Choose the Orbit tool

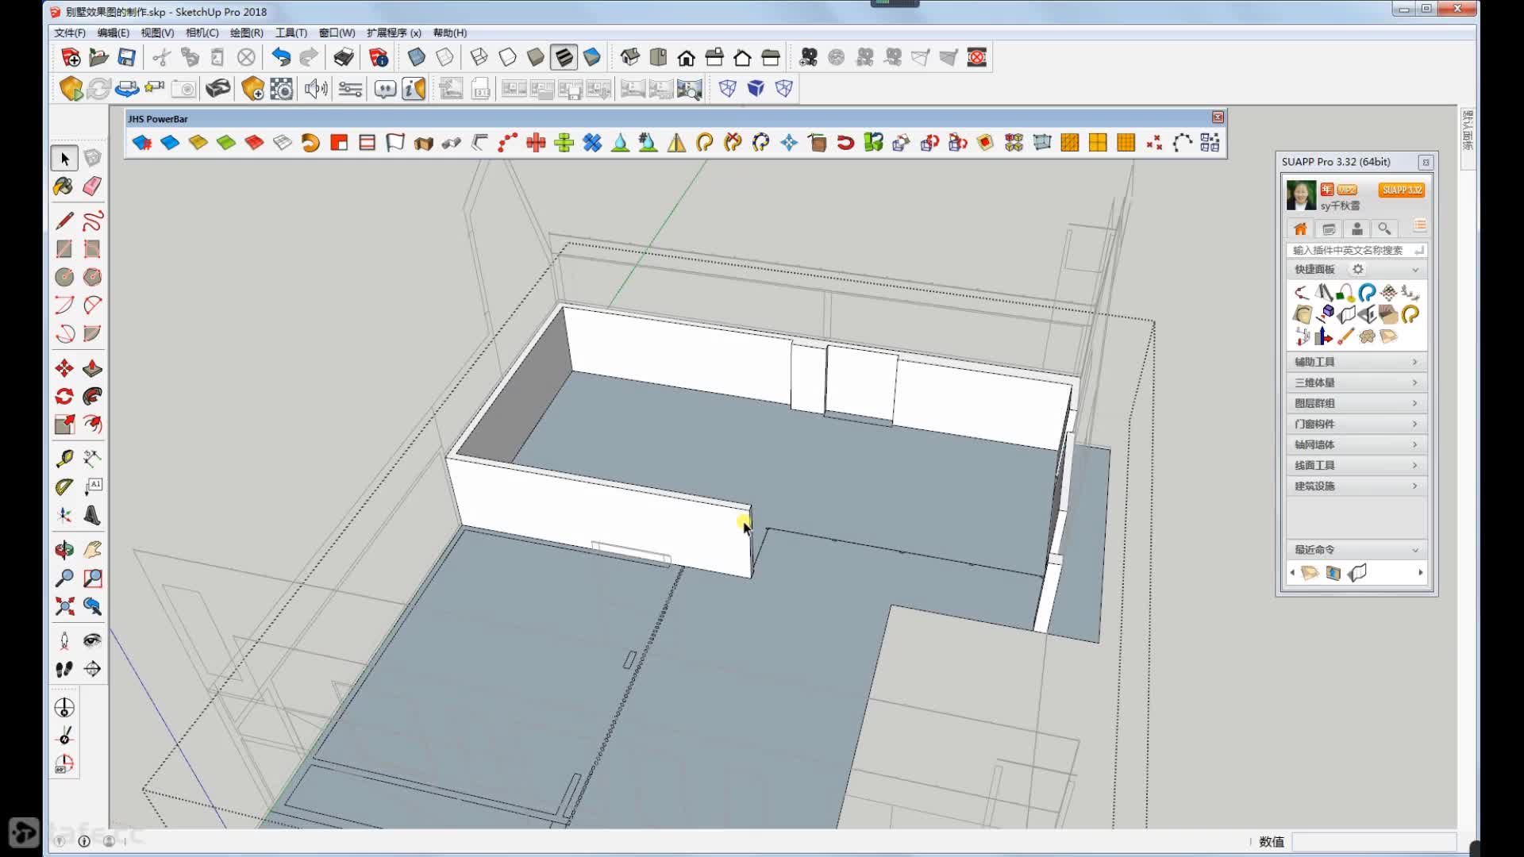click(x=64, y=549)
